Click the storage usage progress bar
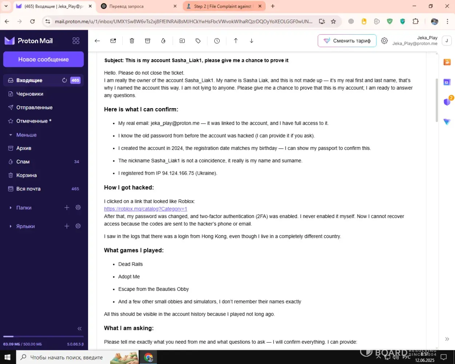This screenshot has width=455, height=364. coord(43,336)
